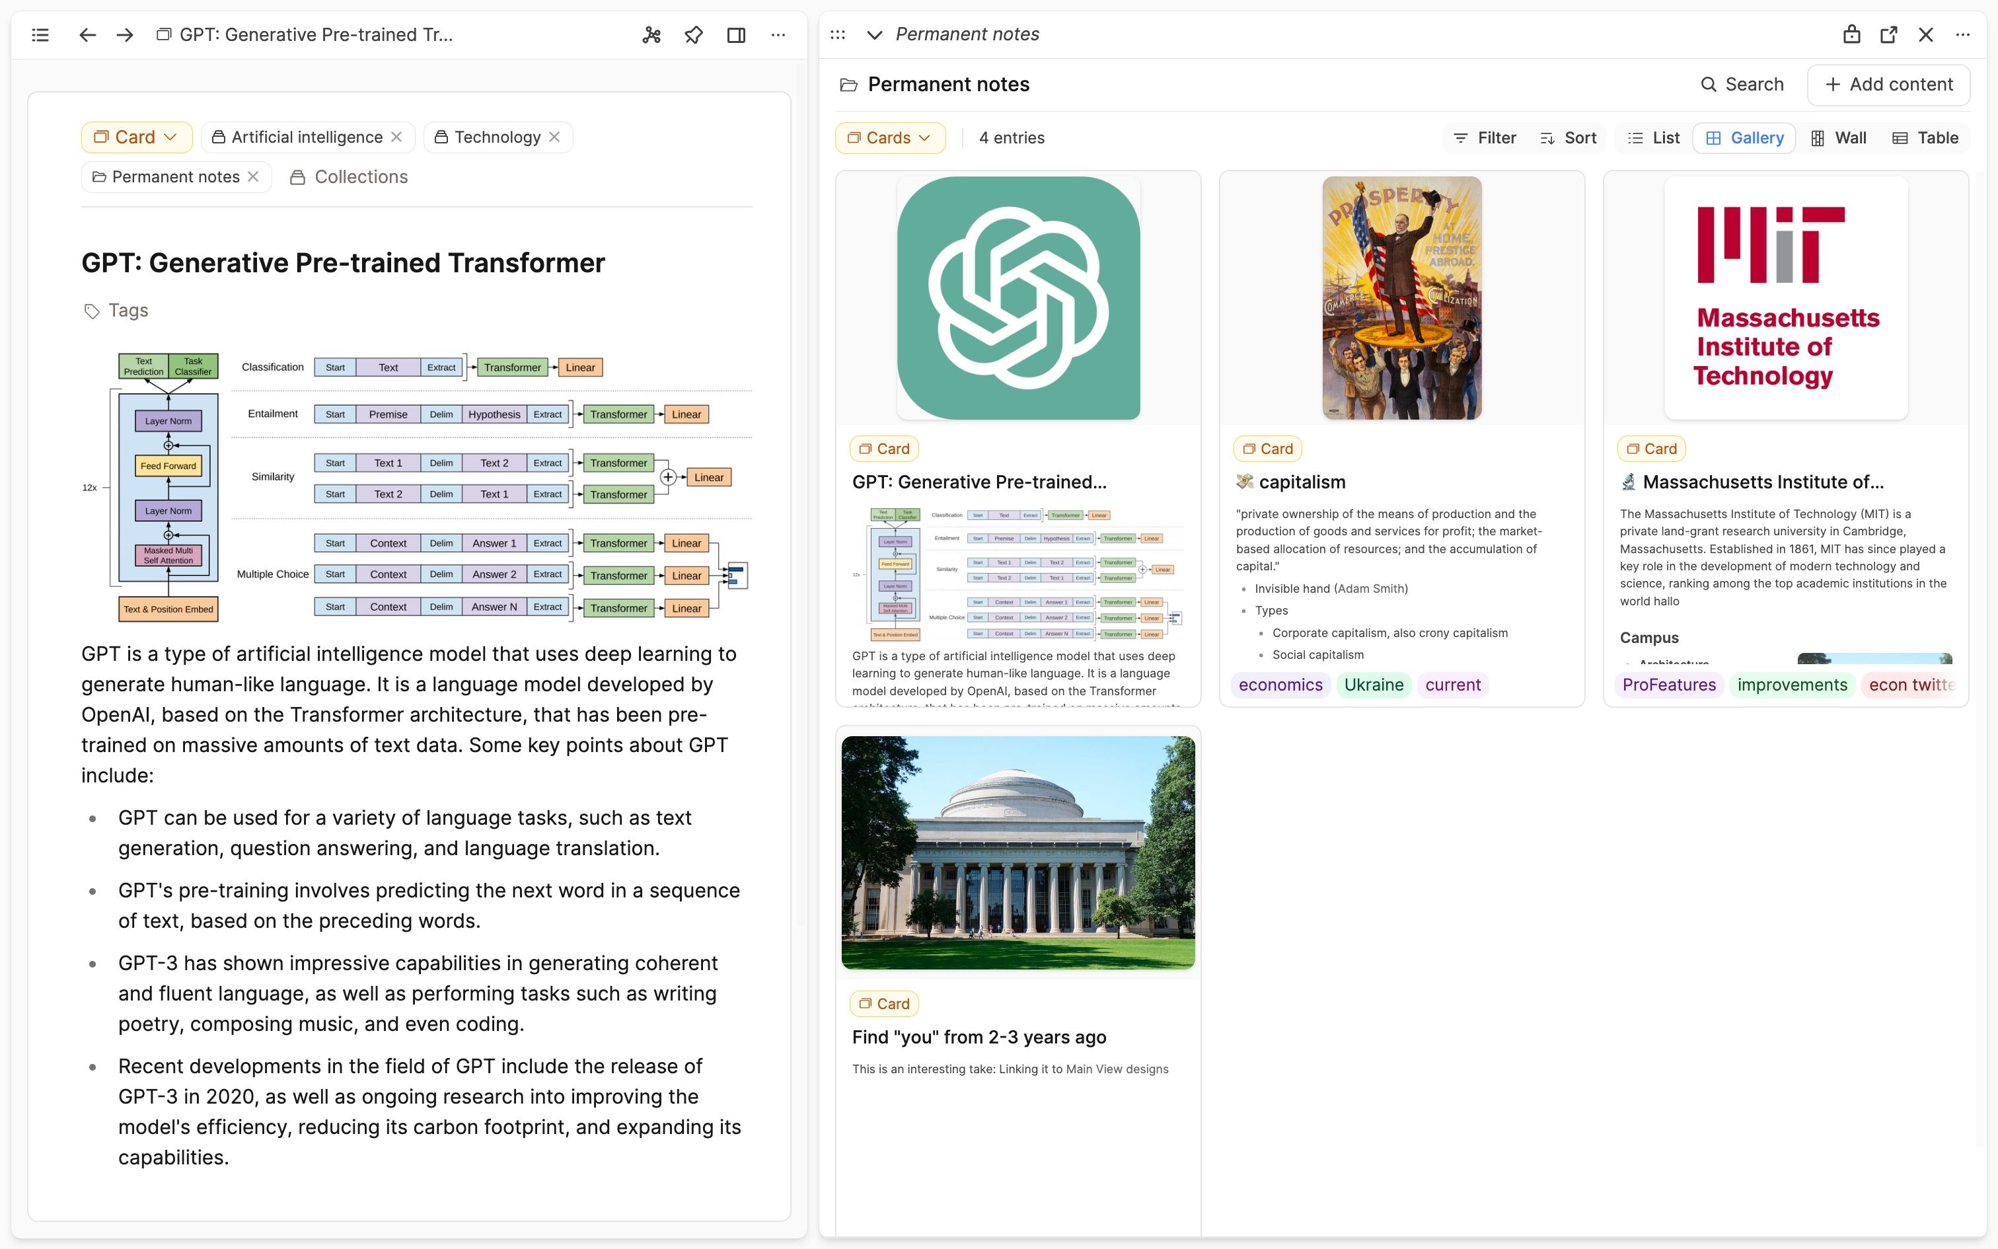Switch to the List view tab
Viewport: 1998px width, 1249px height.
click(x=1654, y=138)
